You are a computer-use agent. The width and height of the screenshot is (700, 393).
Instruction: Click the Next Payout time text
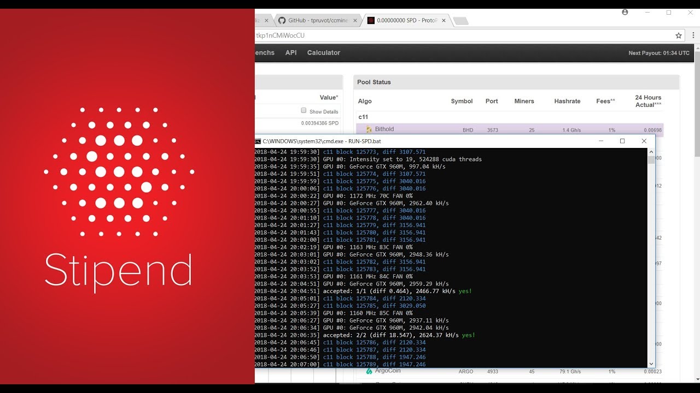659,53
